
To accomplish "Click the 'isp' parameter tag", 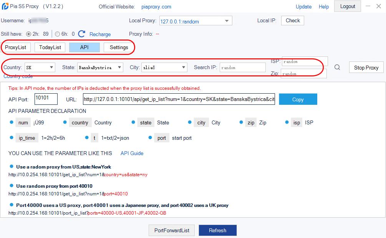I will (x=297, y=122).
